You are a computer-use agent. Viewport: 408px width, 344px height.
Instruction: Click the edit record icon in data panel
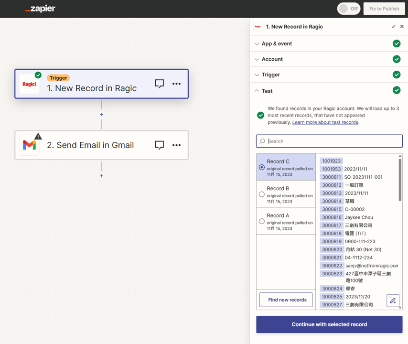tap(393, 301)
